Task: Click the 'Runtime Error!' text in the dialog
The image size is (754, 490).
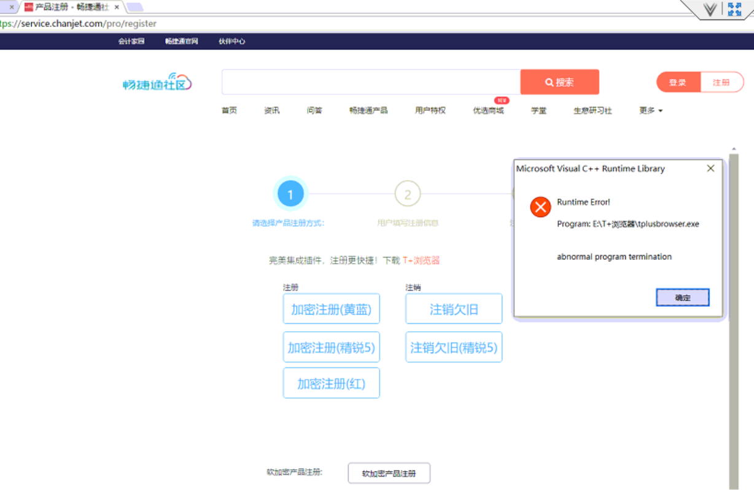Action: coord(583,202)
